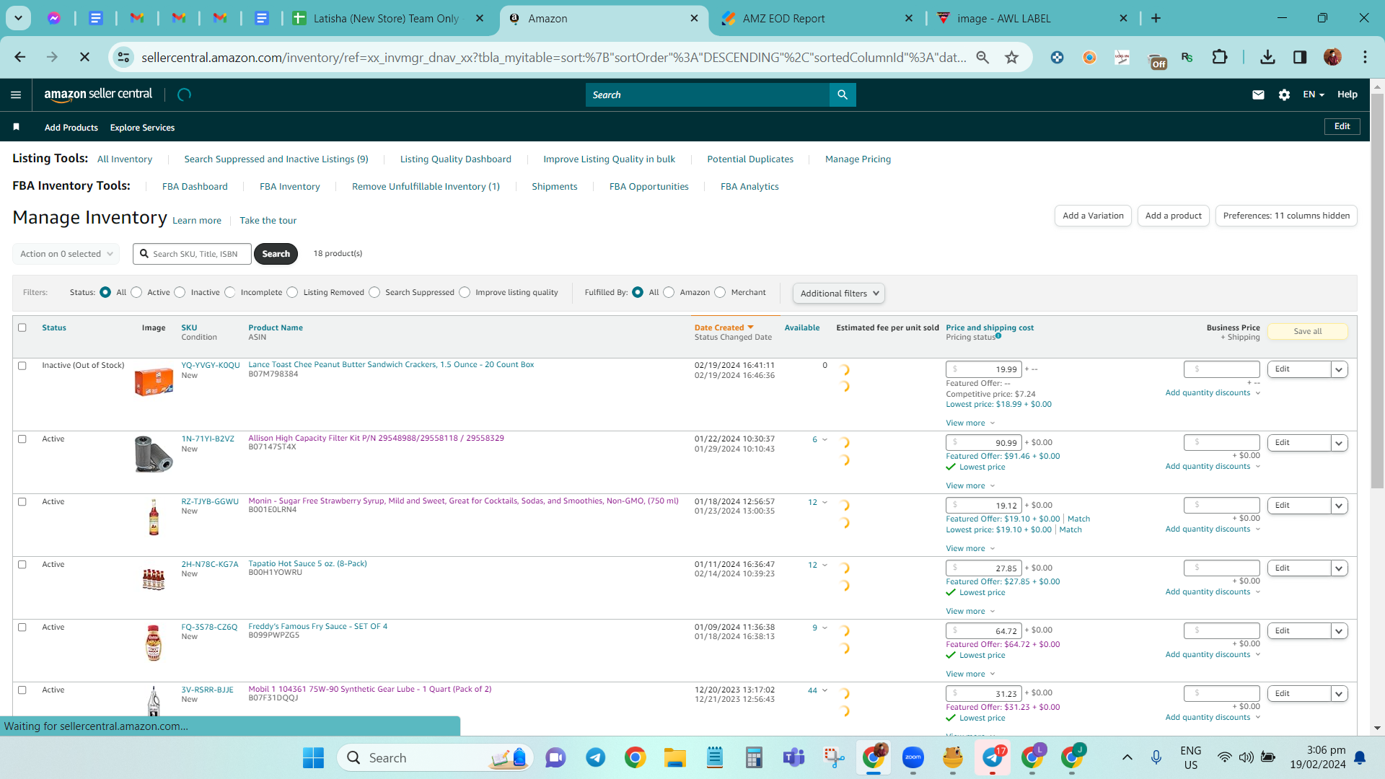
Task: Open the Mobil 1 Synthetic Gear Lube listing
Action: pyautogui.click(x=370, y=689)
